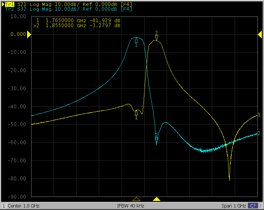Click the IFBW 40 kHz status field

(x=131, y=206)
